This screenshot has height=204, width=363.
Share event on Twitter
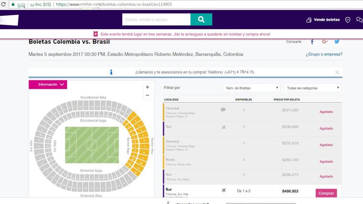click(337, 42)
